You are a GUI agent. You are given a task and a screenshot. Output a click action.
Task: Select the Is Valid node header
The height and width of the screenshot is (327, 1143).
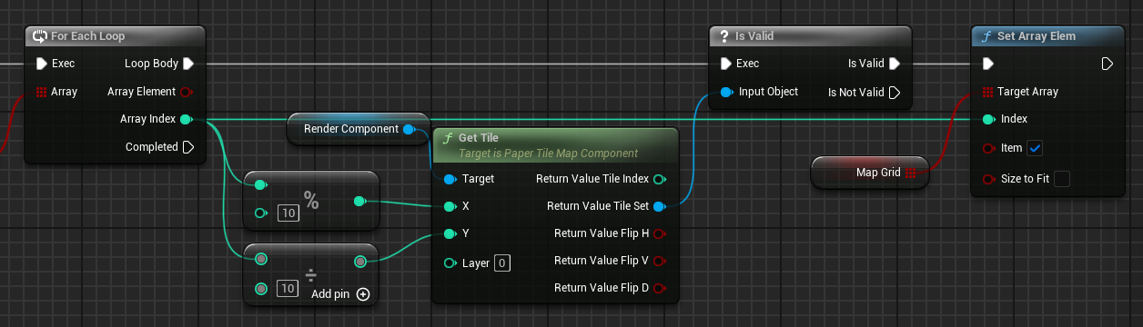pos(810,36)
